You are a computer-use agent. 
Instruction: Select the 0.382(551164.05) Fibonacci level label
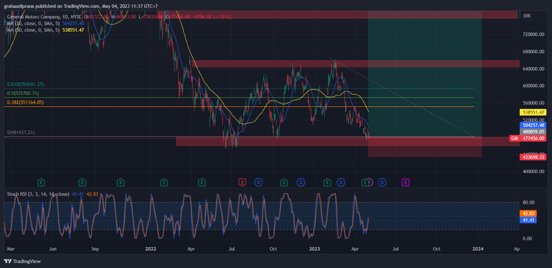pos(25,102)
